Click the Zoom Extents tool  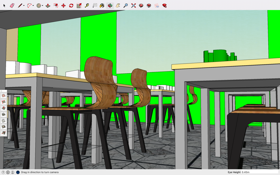pos(134,6)
